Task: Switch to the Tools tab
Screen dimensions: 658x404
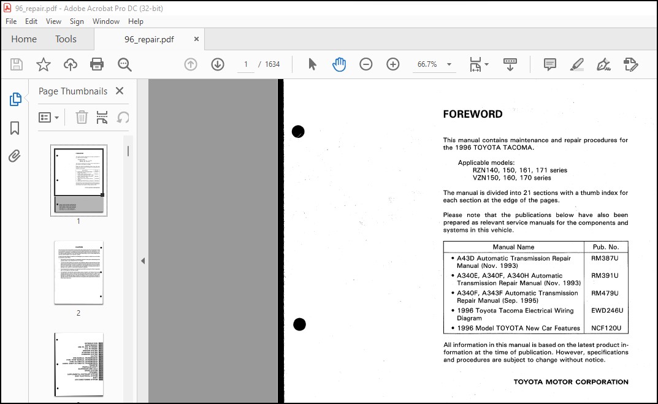Action: pyautogui.click(x=66, y=39)
